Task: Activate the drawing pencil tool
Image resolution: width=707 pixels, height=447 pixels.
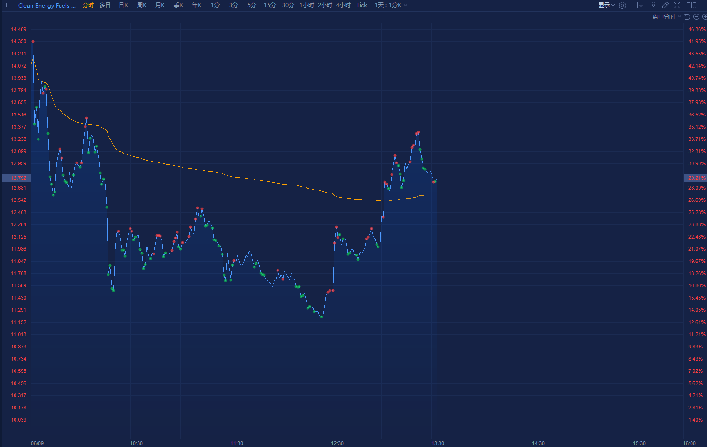Action: 665,5
